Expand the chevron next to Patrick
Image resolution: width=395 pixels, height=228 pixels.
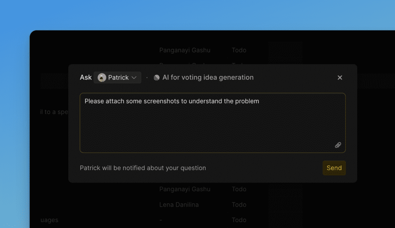coord(134,78)
